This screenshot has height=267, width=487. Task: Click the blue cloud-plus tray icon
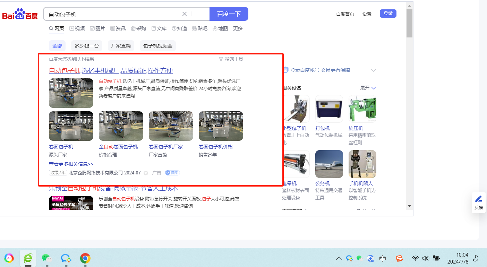(370, 258)
